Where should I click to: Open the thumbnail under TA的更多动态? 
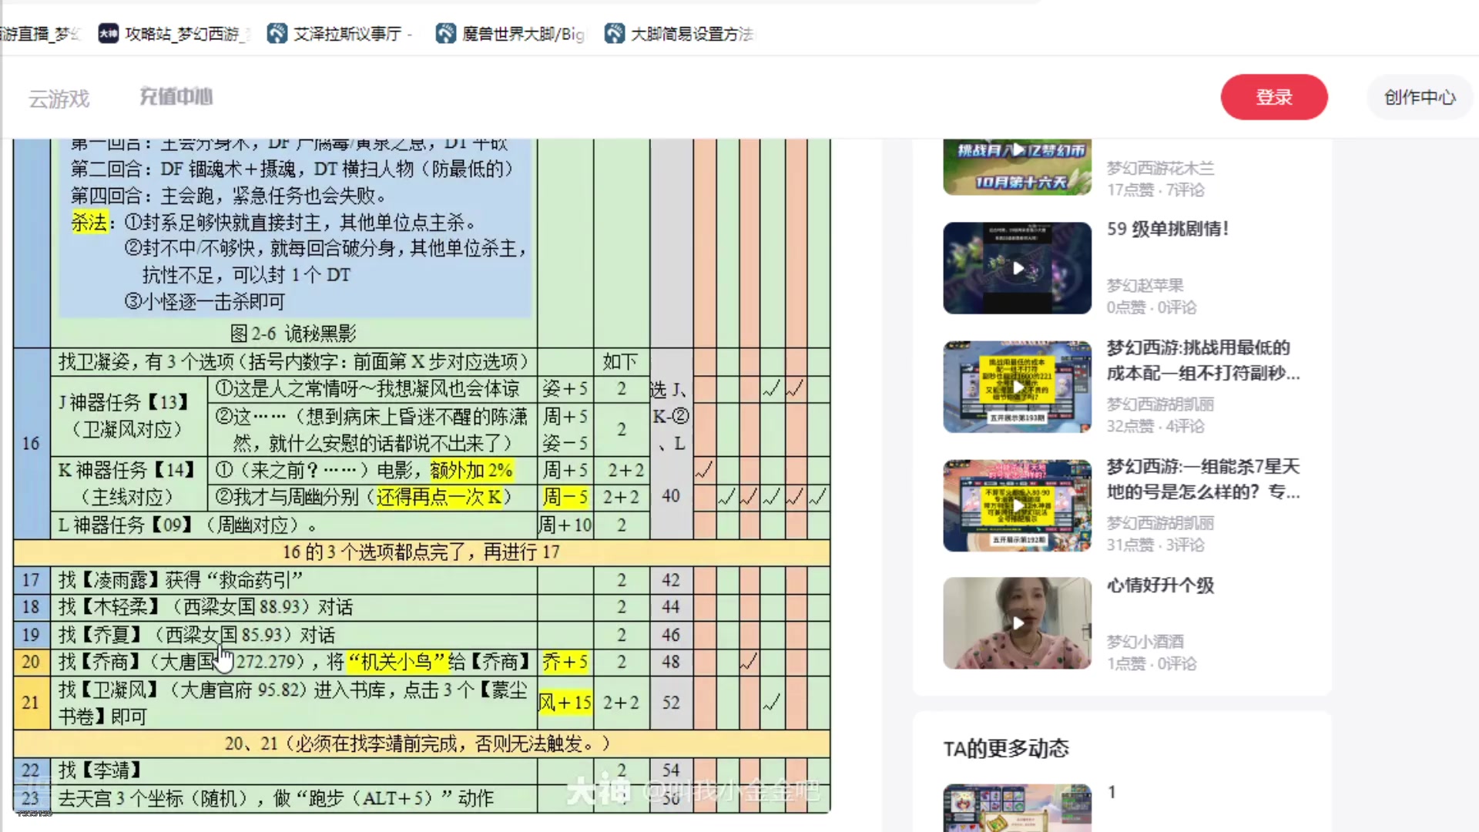1017,807
